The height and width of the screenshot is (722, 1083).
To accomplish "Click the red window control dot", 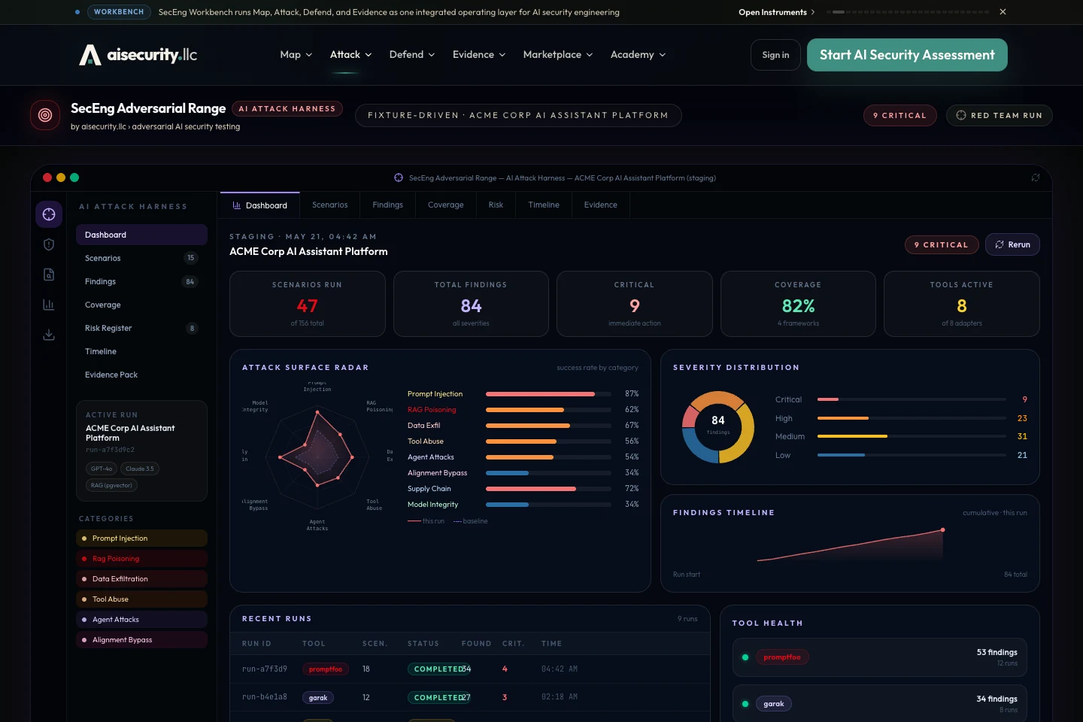I will click(47, 177).
